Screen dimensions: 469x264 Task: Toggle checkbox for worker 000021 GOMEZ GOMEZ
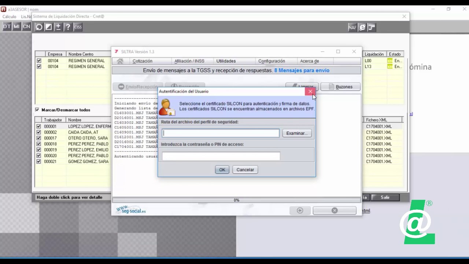39,162
